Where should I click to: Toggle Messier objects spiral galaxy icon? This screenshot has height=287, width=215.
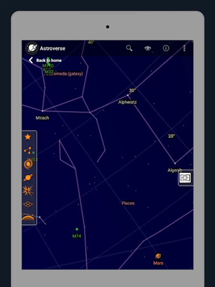[28, 164]
